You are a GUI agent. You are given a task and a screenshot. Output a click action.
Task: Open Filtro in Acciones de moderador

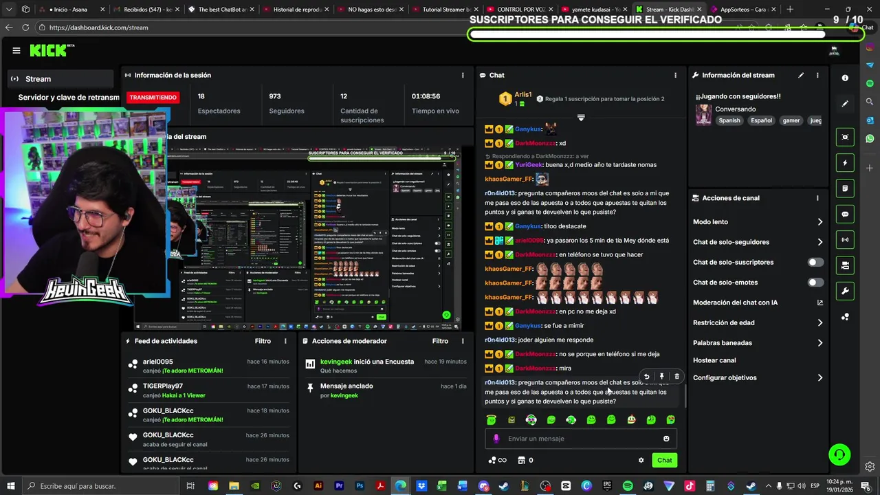[440, 341]
